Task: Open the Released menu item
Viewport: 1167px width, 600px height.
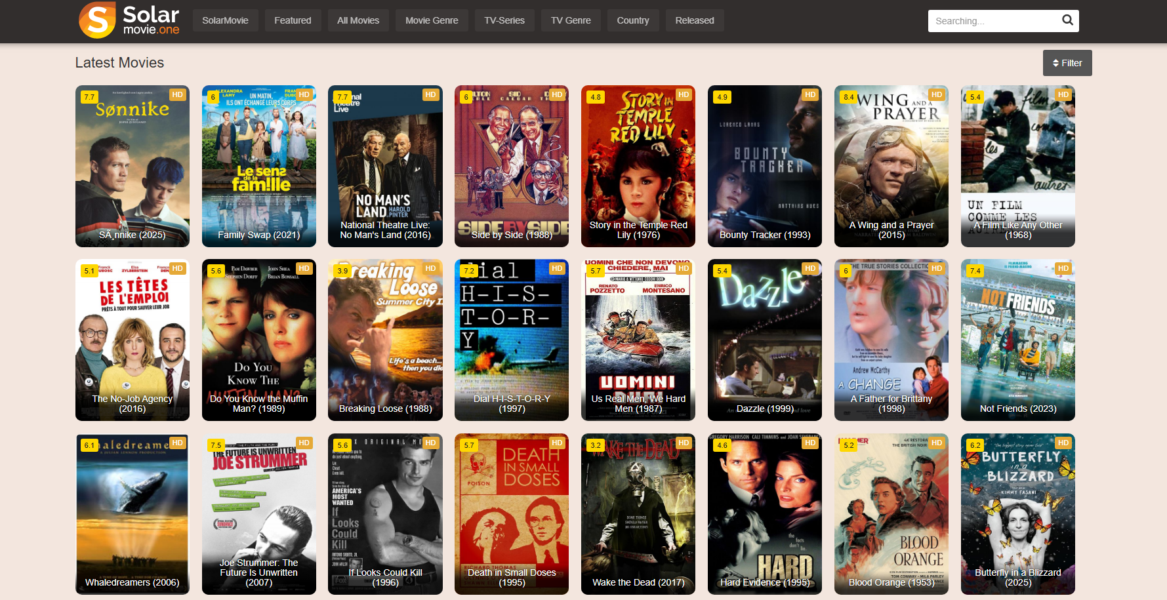Action: click(x=694, y=20)
